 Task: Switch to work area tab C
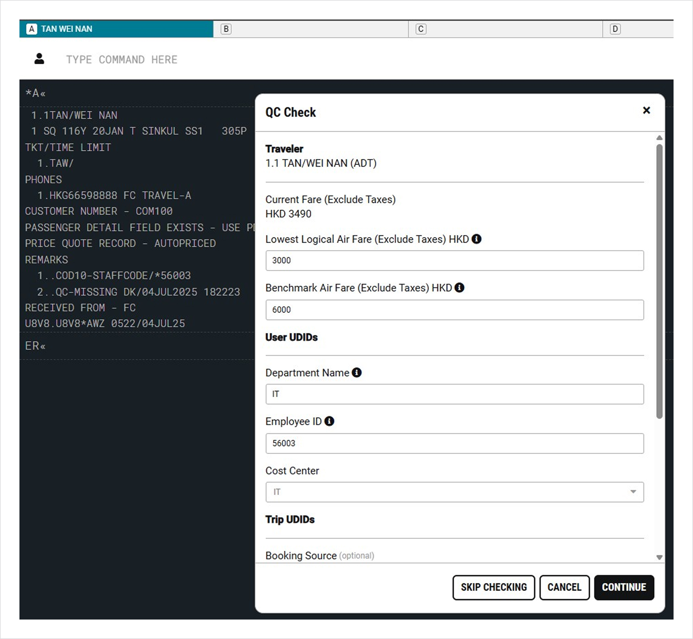coord(505,29)
